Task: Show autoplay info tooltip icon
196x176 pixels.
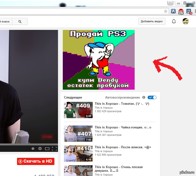Action: click(x=144, y=97)
